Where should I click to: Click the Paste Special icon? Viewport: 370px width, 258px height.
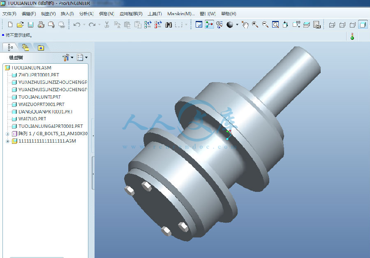[x=138, y=25]
